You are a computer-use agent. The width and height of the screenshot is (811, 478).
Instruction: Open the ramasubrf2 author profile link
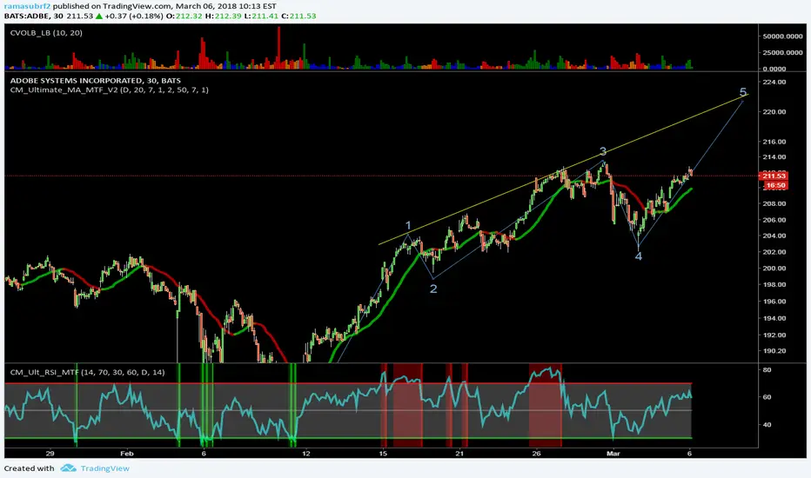pyautogui.click(x=28, y=6)
